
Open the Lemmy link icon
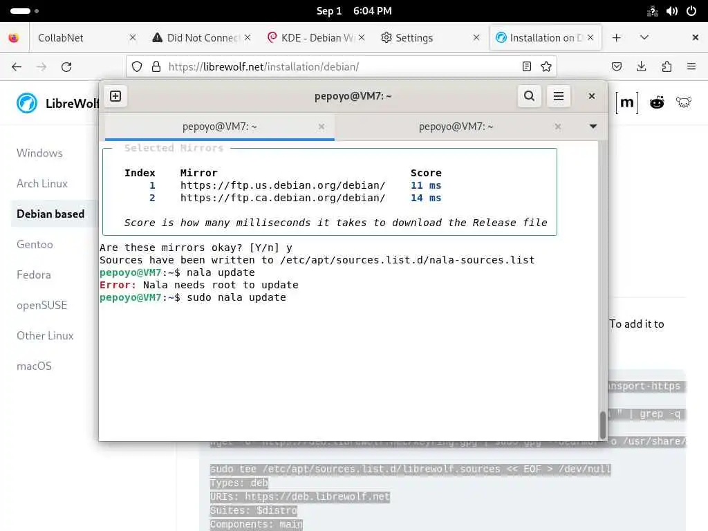[684, 103]
